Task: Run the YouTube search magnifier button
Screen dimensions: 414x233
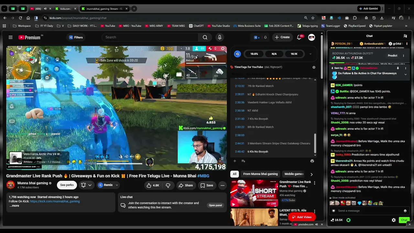Action: (x=205, y=37)
